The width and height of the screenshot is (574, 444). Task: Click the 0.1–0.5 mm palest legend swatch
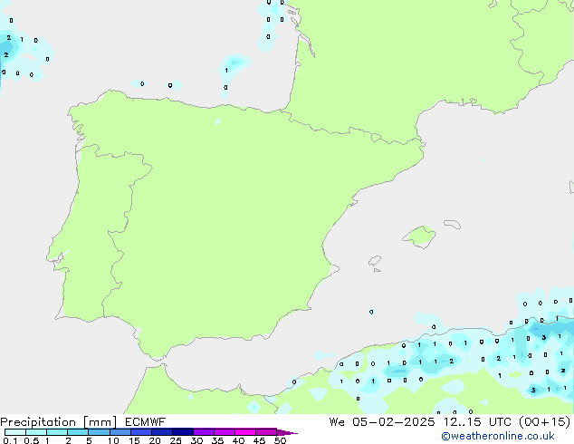(15, 432)
